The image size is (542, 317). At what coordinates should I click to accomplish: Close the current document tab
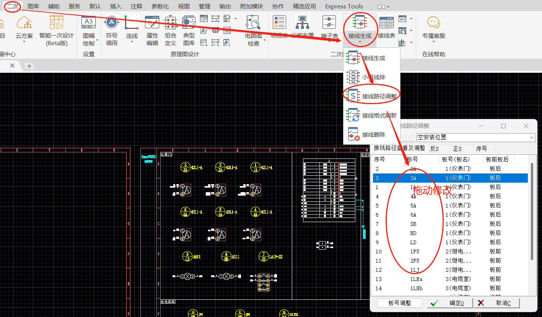pyautogui.click(x=12, y=66)
